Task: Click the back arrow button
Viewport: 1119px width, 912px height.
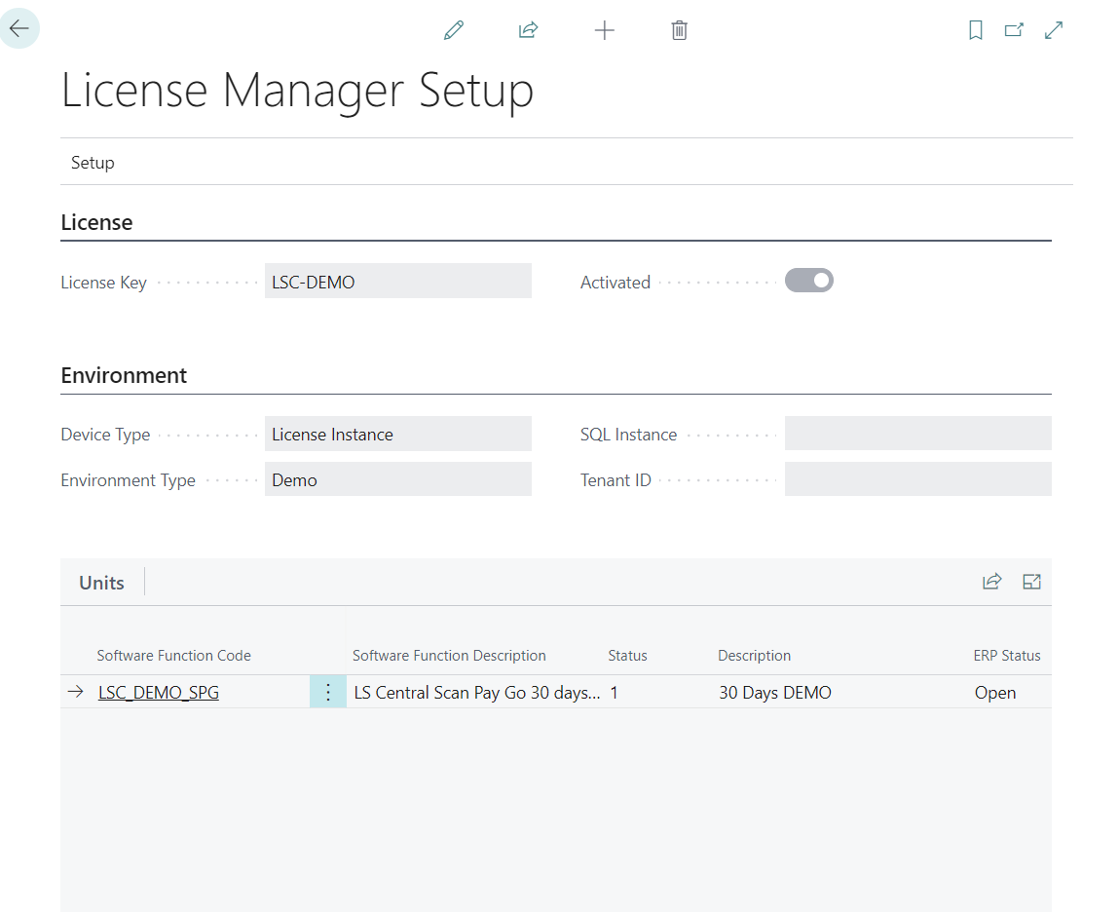Action: pyautogui.click(x=19, y=29)
